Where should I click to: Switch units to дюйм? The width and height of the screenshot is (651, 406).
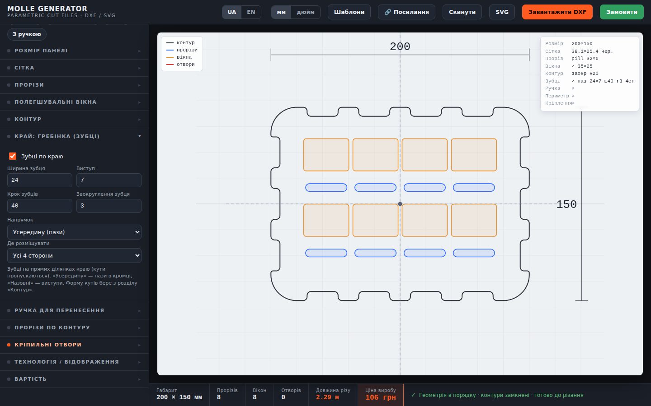(x=306, y=12)
